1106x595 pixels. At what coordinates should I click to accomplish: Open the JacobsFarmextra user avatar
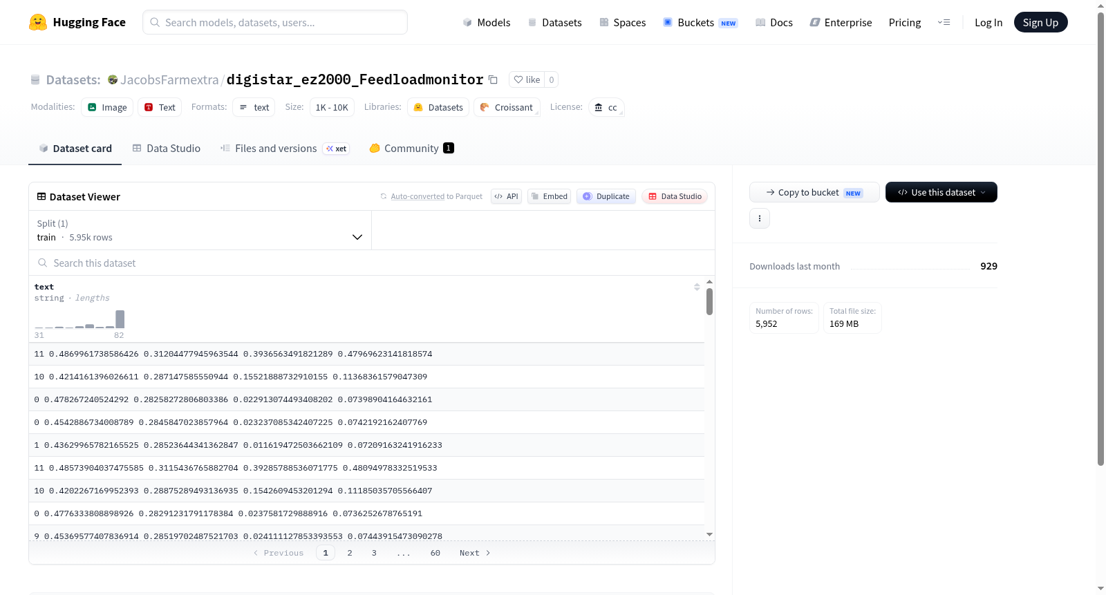point(113,79)
